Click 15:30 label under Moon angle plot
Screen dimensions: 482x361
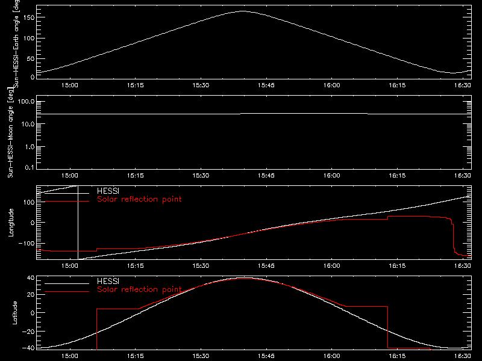click(201, 176)
